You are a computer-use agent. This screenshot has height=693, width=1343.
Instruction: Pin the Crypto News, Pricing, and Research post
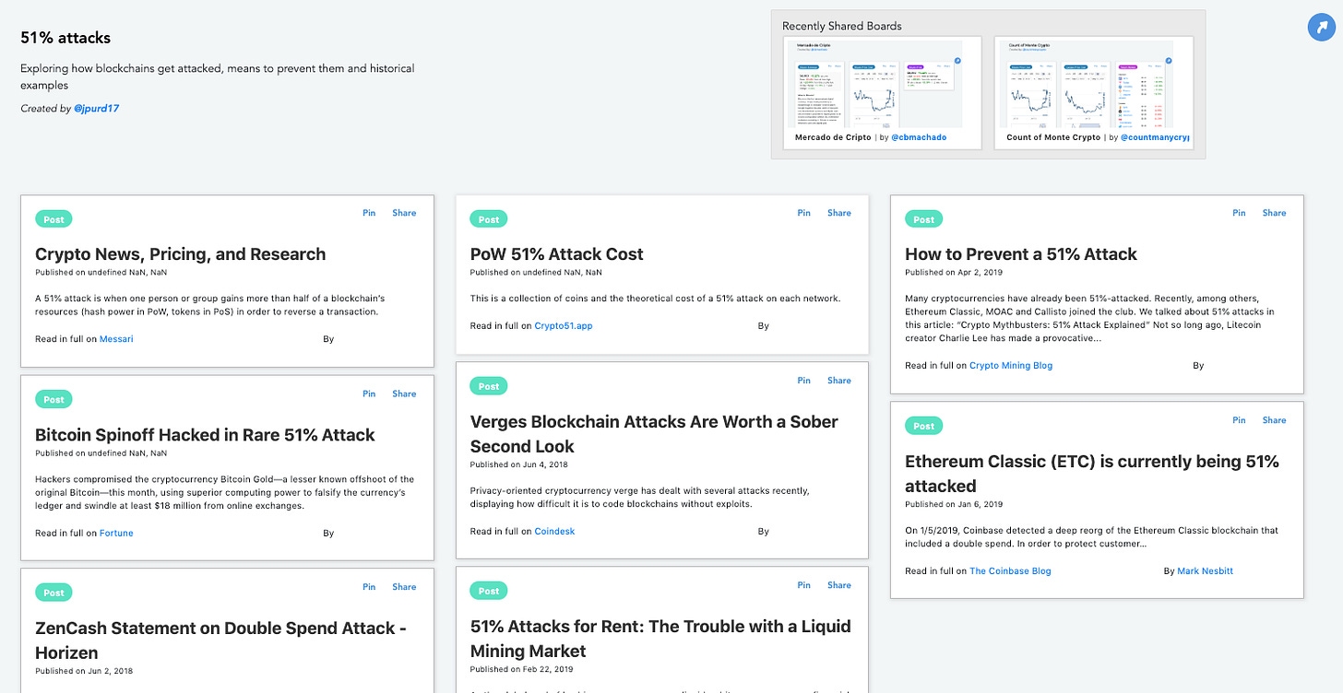point(369,213)
